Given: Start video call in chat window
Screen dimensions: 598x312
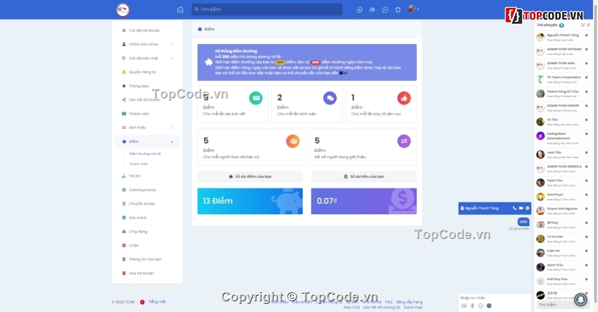Looking at the screenshot, I should click(521, 208).
